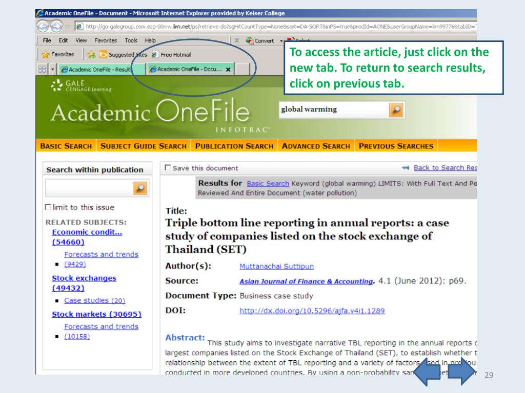Viewport: 525px width, 393px height.
Task: Go to Advanced Search
Action: (316, 146)
